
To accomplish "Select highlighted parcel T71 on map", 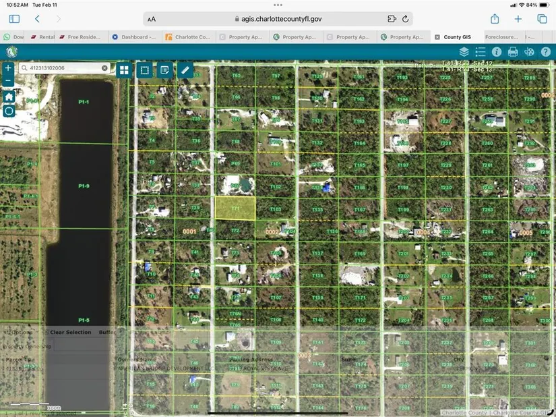I will coord(235,208).
